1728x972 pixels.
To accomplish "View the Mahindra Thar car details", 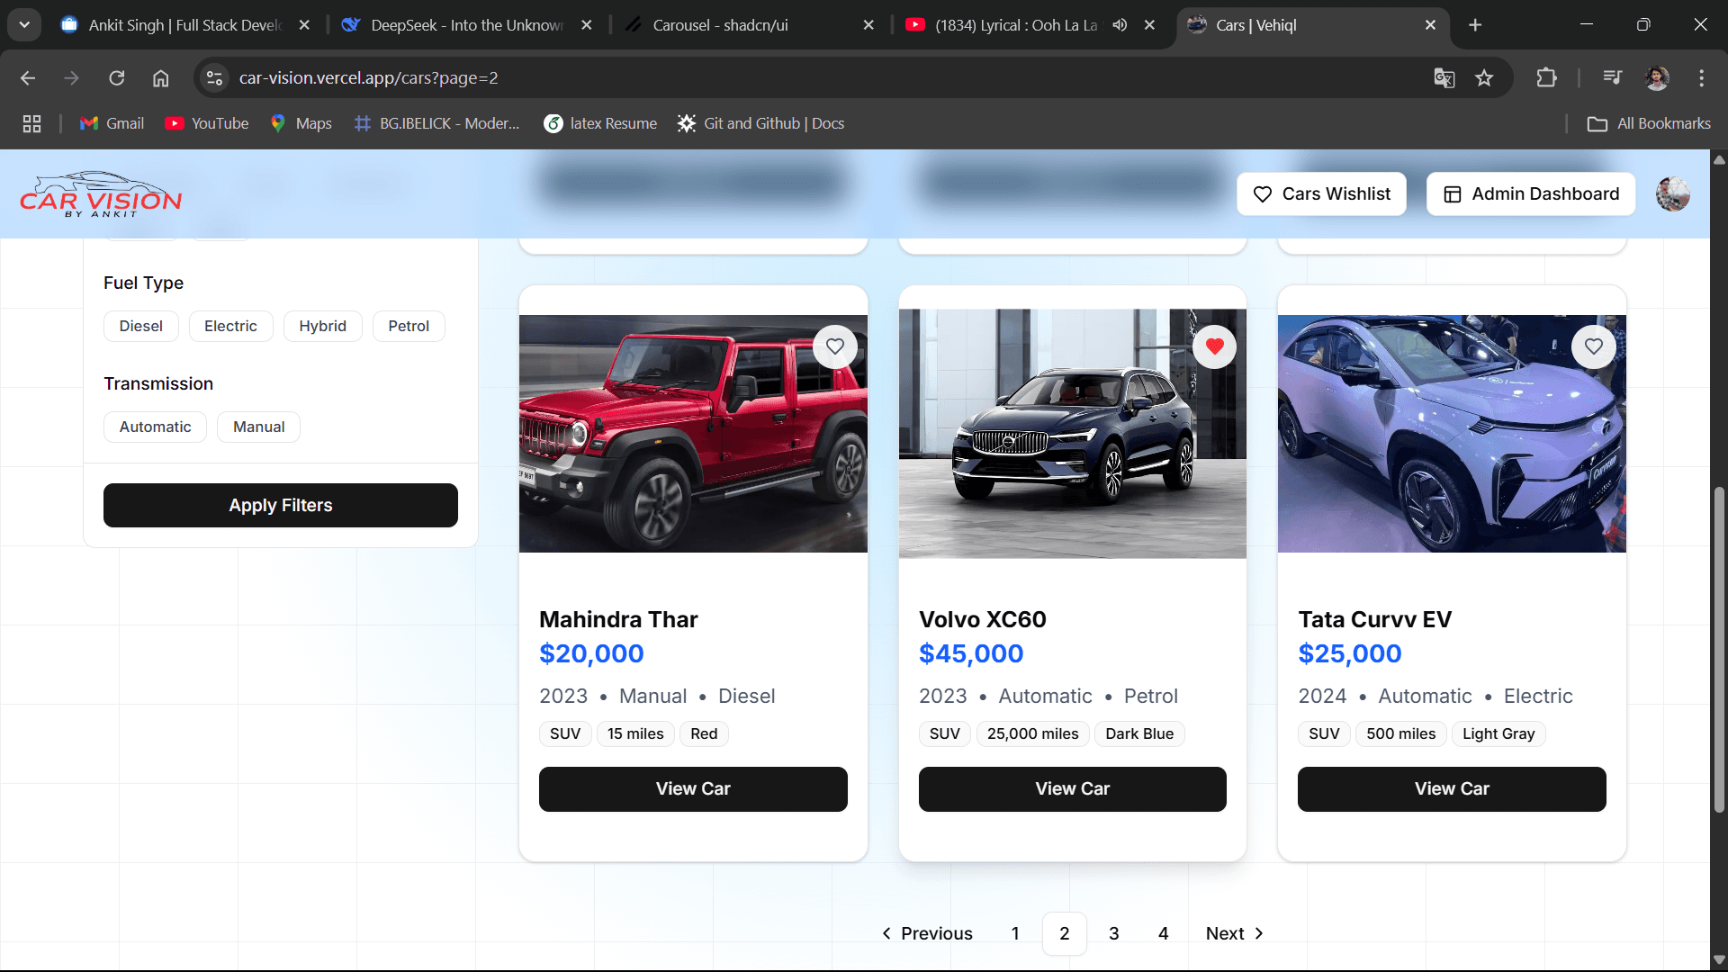I will tap(693, 788).
